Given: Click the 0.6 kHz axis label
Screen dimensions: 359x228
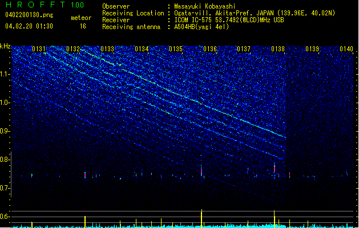Looking at the screenshot, I should (5, 217).
